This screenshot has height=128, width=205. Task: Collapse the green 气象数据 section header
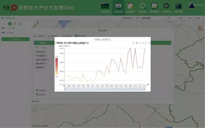click(45, 43)
